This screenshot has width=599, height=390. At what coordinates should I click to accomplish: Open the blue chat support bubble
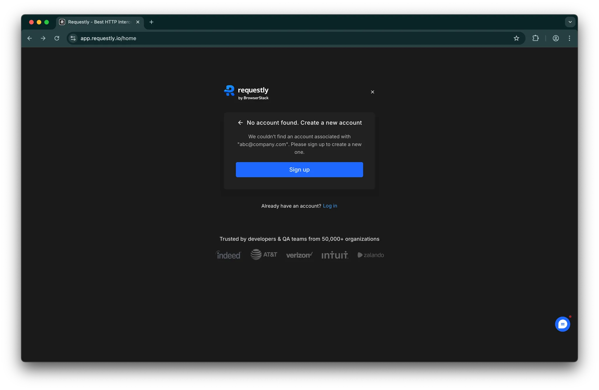(562, 324)
